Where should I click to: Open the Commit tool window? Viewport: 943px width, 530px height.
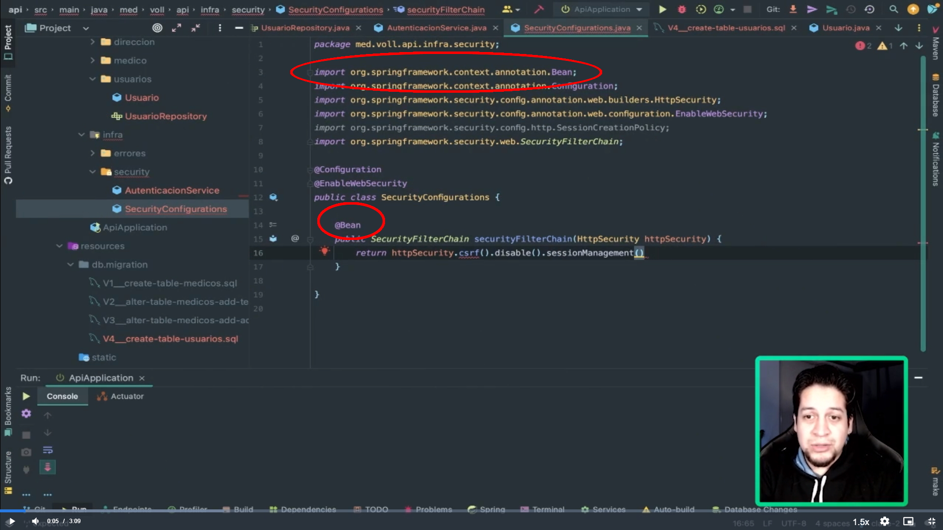[x=8, y=93]
